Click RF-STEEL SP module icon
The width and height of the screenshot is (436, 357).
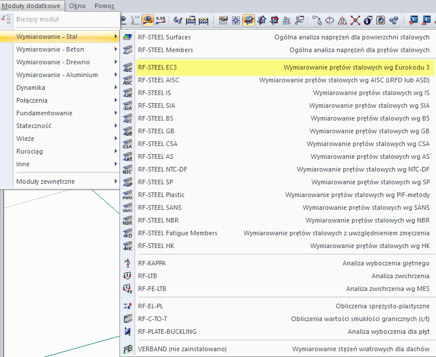click(128, 183)
